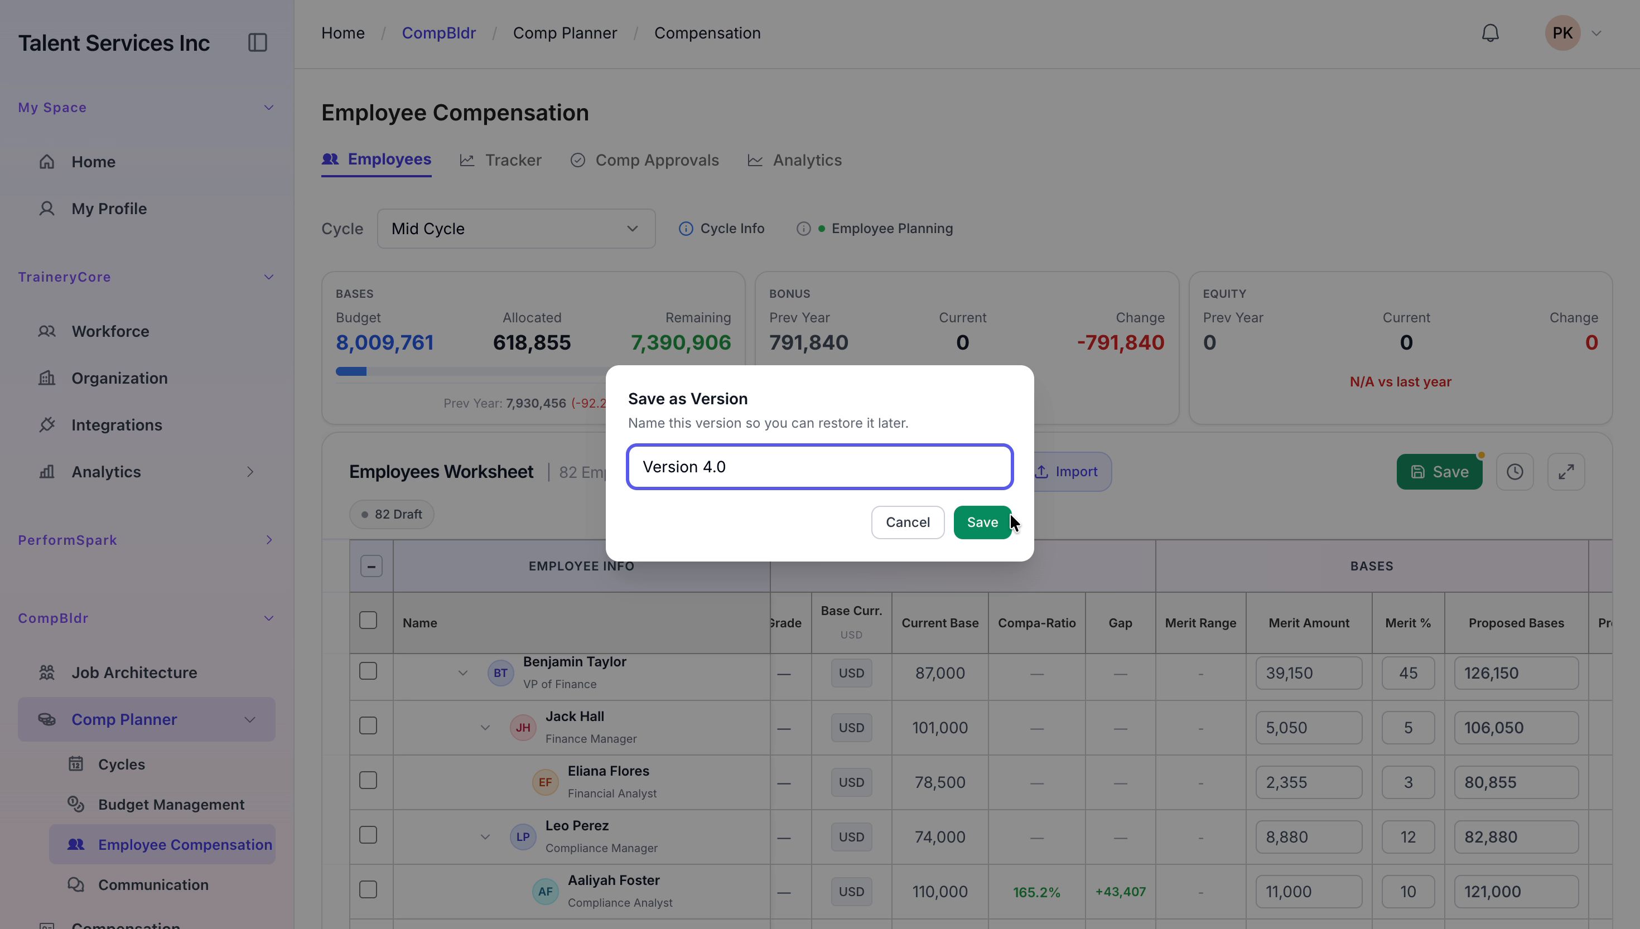Viewport: 1640px width, 929px height.
Task: Collapse the sidebar panel icon
Action: 257,43
